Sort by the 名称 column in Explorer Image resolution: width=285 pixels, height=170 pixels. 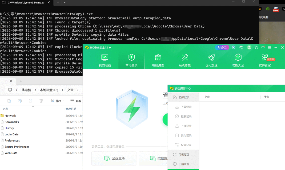6,109
